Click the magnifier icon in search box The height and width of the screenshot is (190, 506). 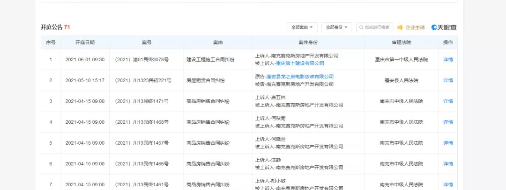click(361, 28)
